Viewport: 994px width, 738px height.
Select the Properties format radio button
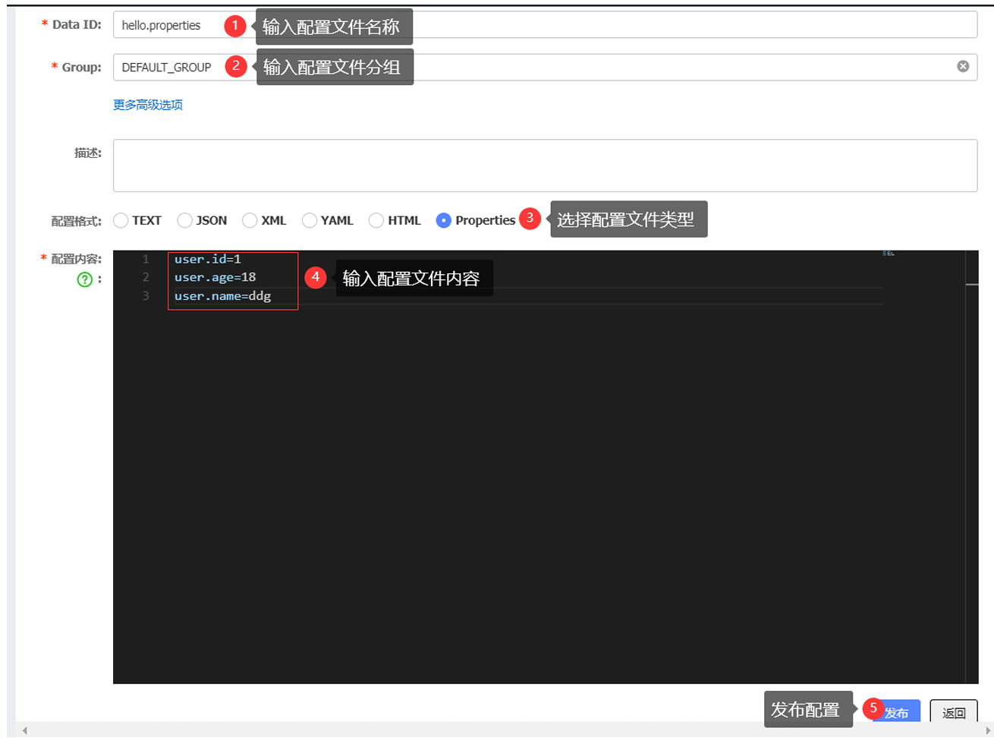[x=444, y=220]
